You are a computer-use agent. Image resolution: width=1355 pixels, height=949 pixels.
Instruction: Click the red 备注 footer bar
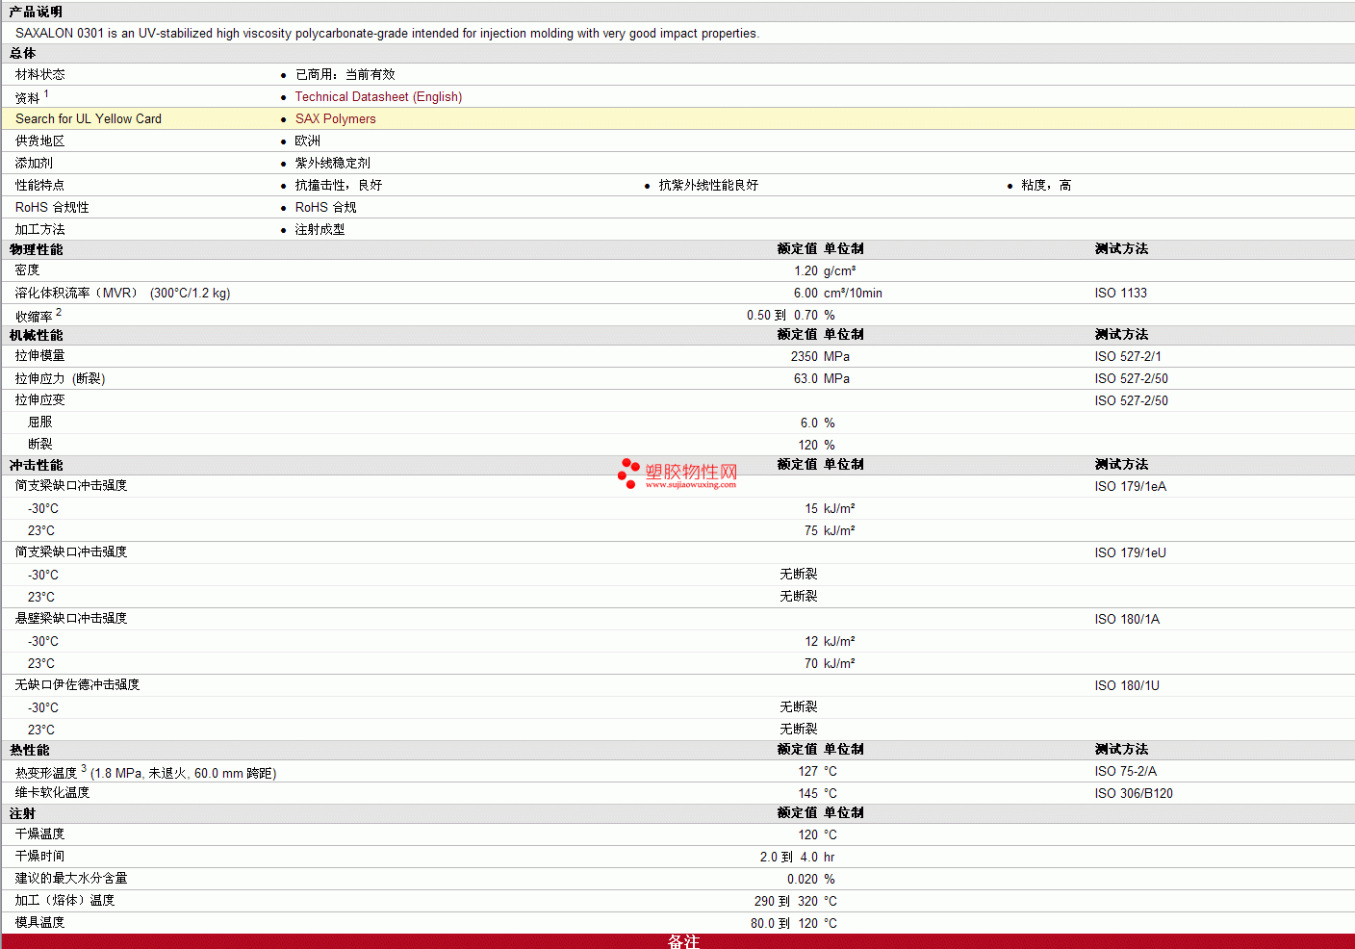(677, 941)
